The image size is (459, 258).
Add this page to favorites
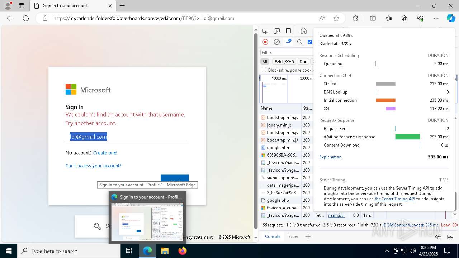[336, 18]
